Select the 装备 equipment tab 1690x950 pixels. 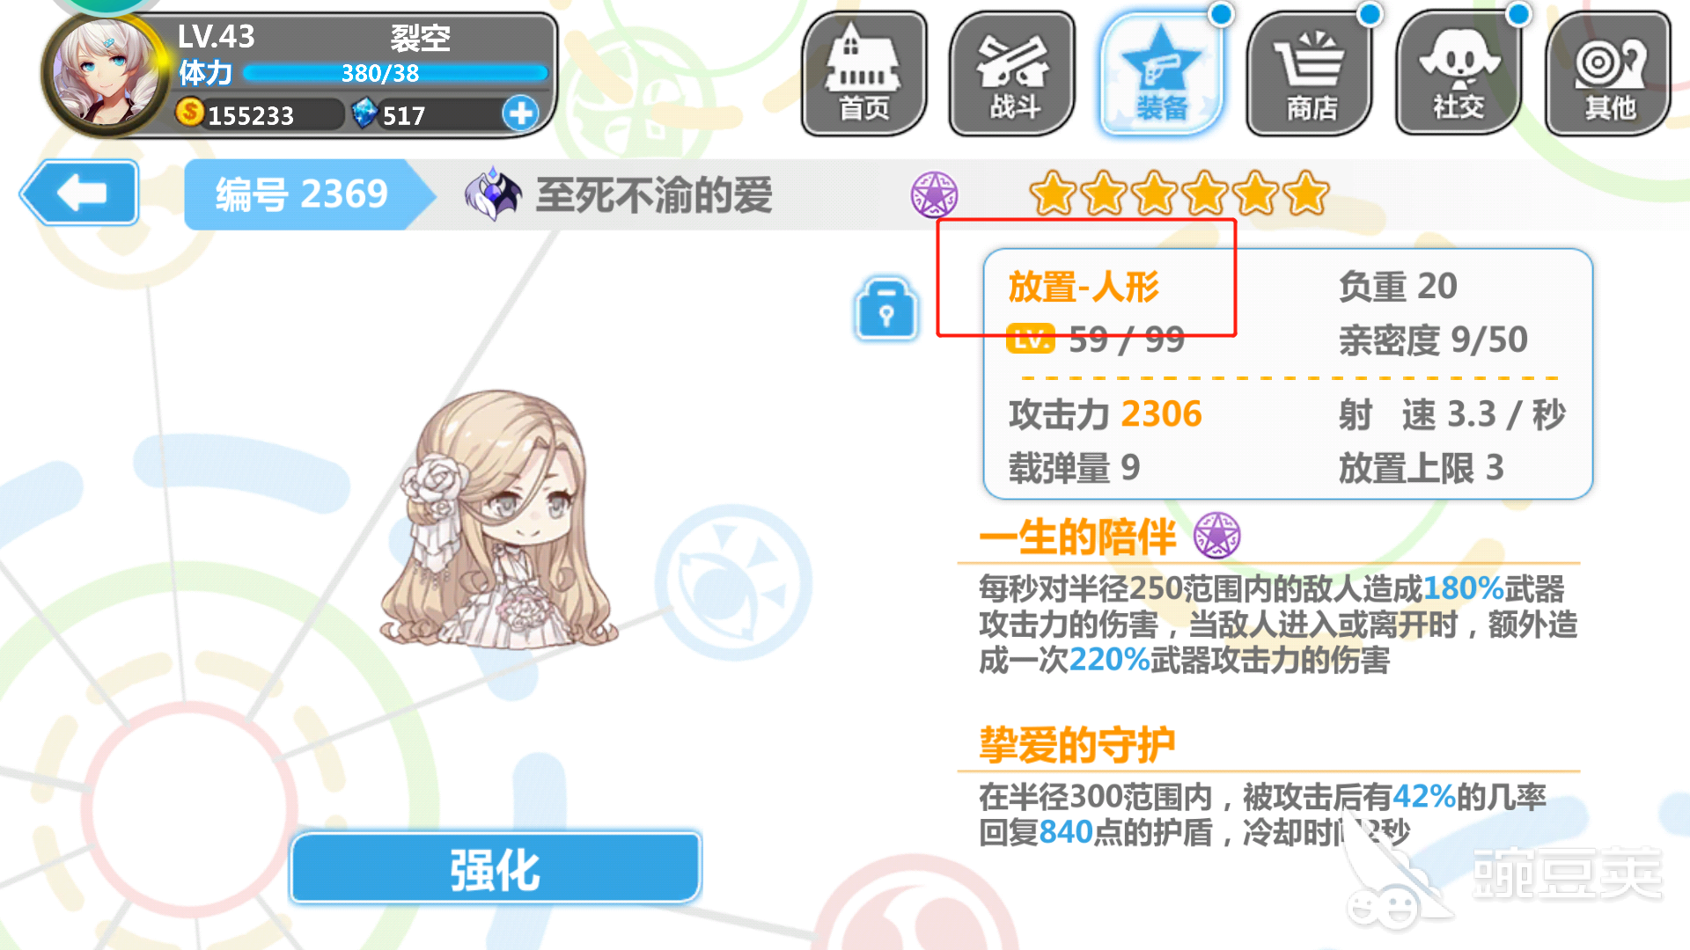pos(1161,74)
